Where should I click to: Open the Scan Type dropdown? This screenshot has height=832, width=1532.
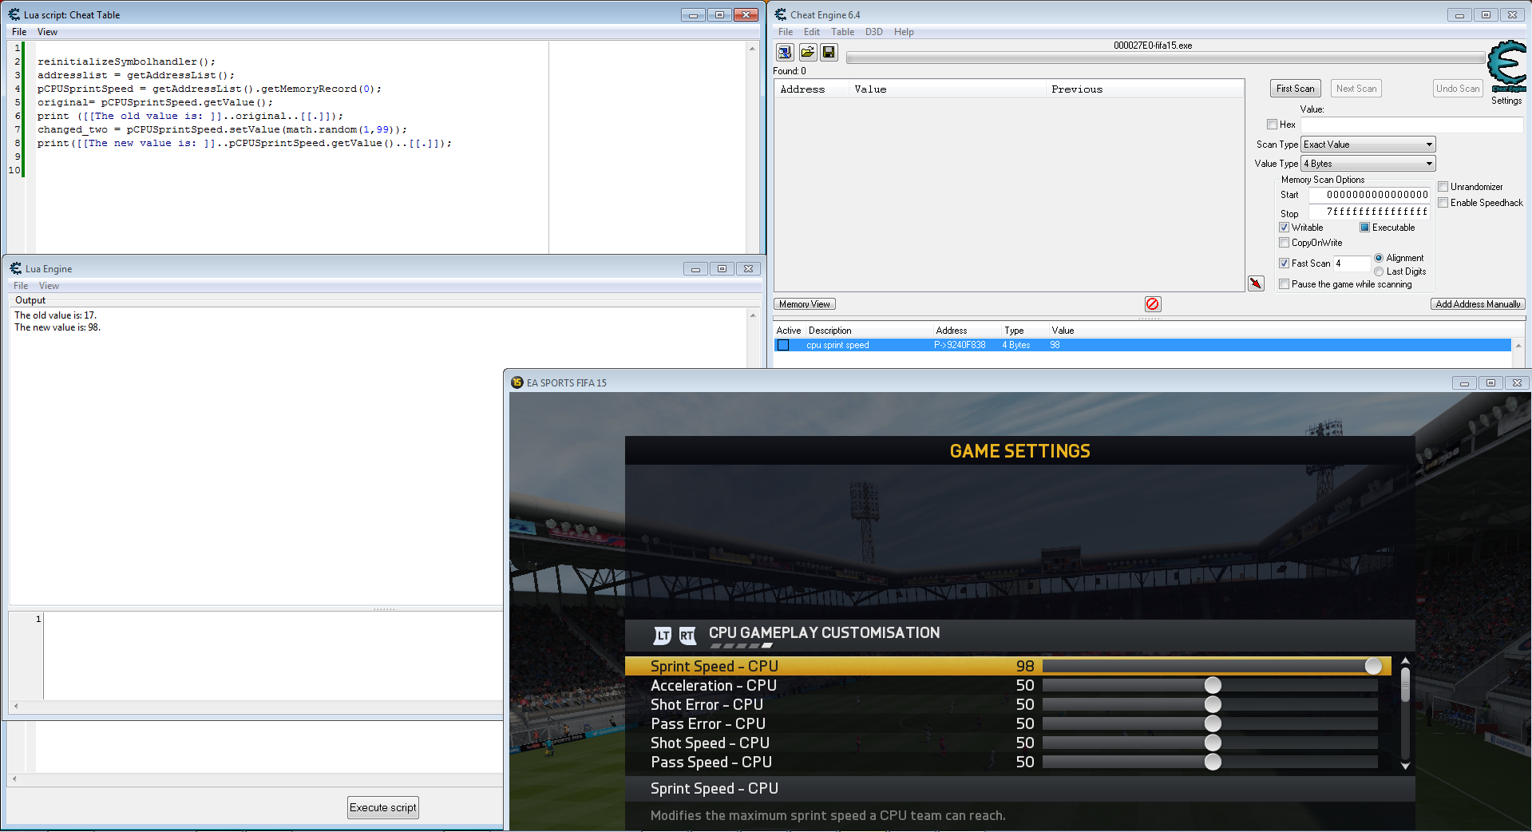[1368, 145]
